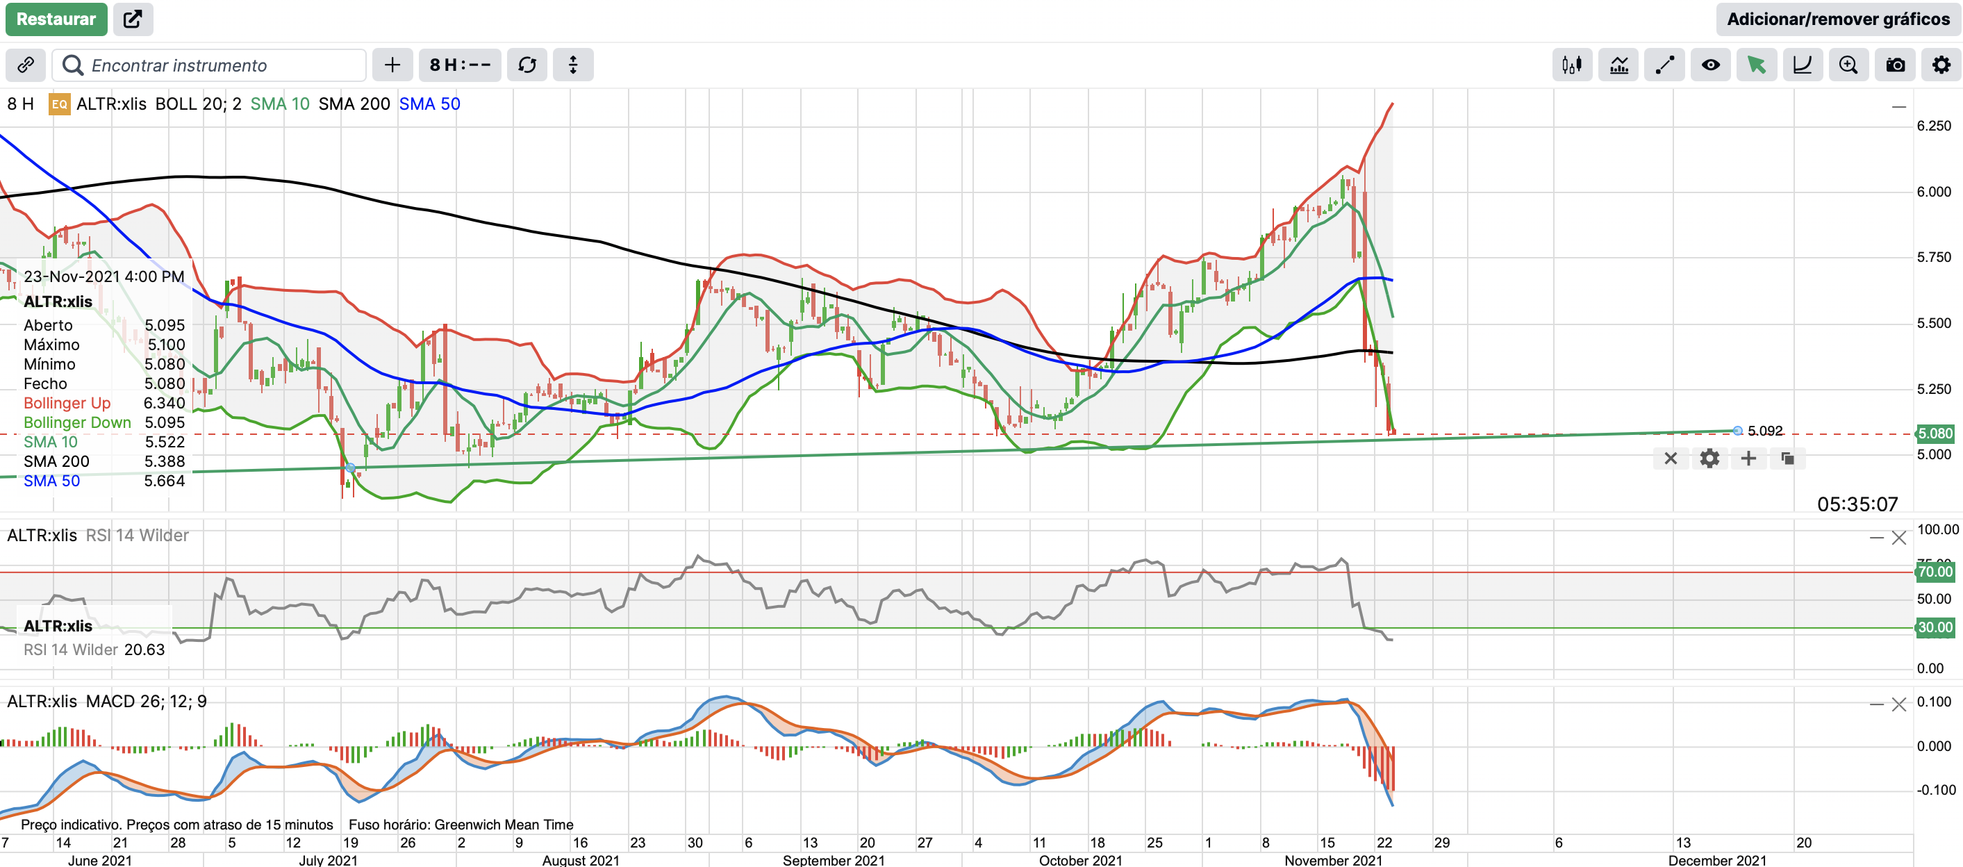Screen dimensions: 1963x867
Task: Toggle the green cursor pointer mode
Action: pyautogui.click(x=1756, y=65)
